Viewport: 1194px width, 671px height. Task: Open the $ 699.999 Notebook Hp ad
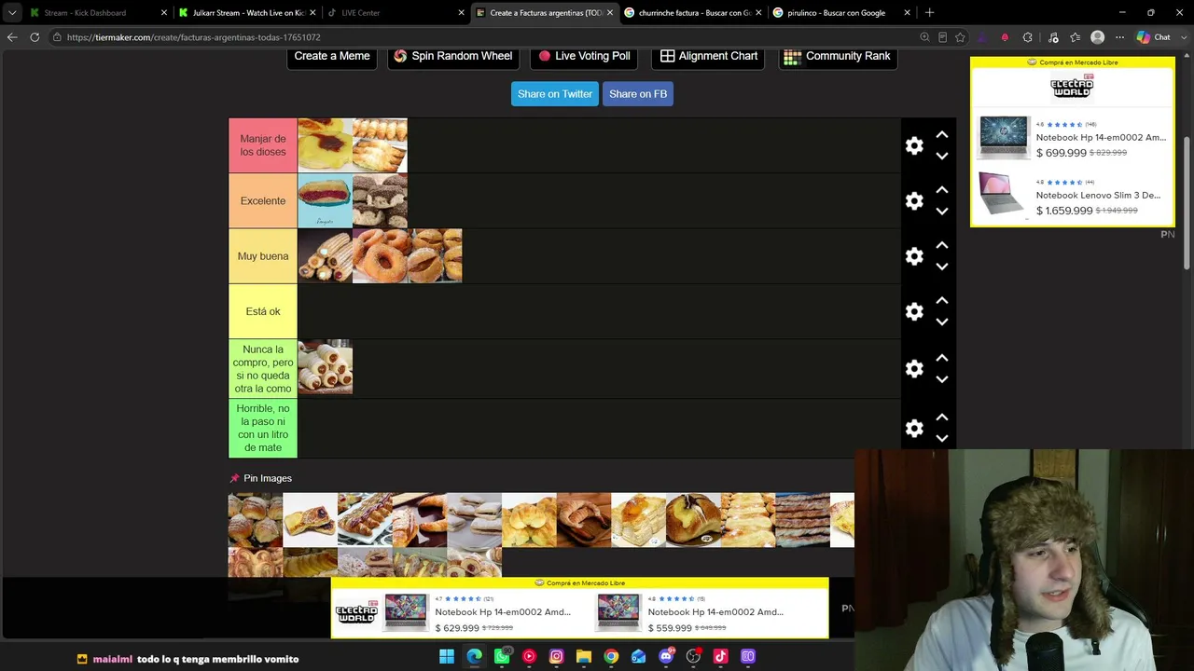pyautogui.click(x=1073, y=138)
